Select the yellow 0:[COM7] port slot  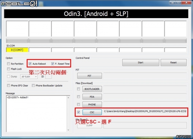pyautogui.click(x=17, y=50)
